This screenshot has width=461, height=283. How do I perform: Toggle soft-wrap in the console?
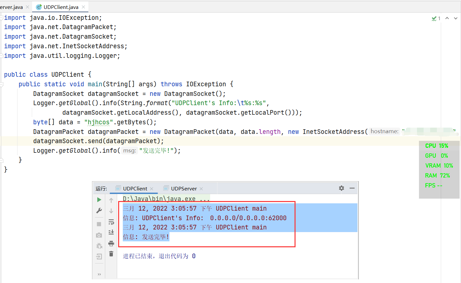pos(111,222)
